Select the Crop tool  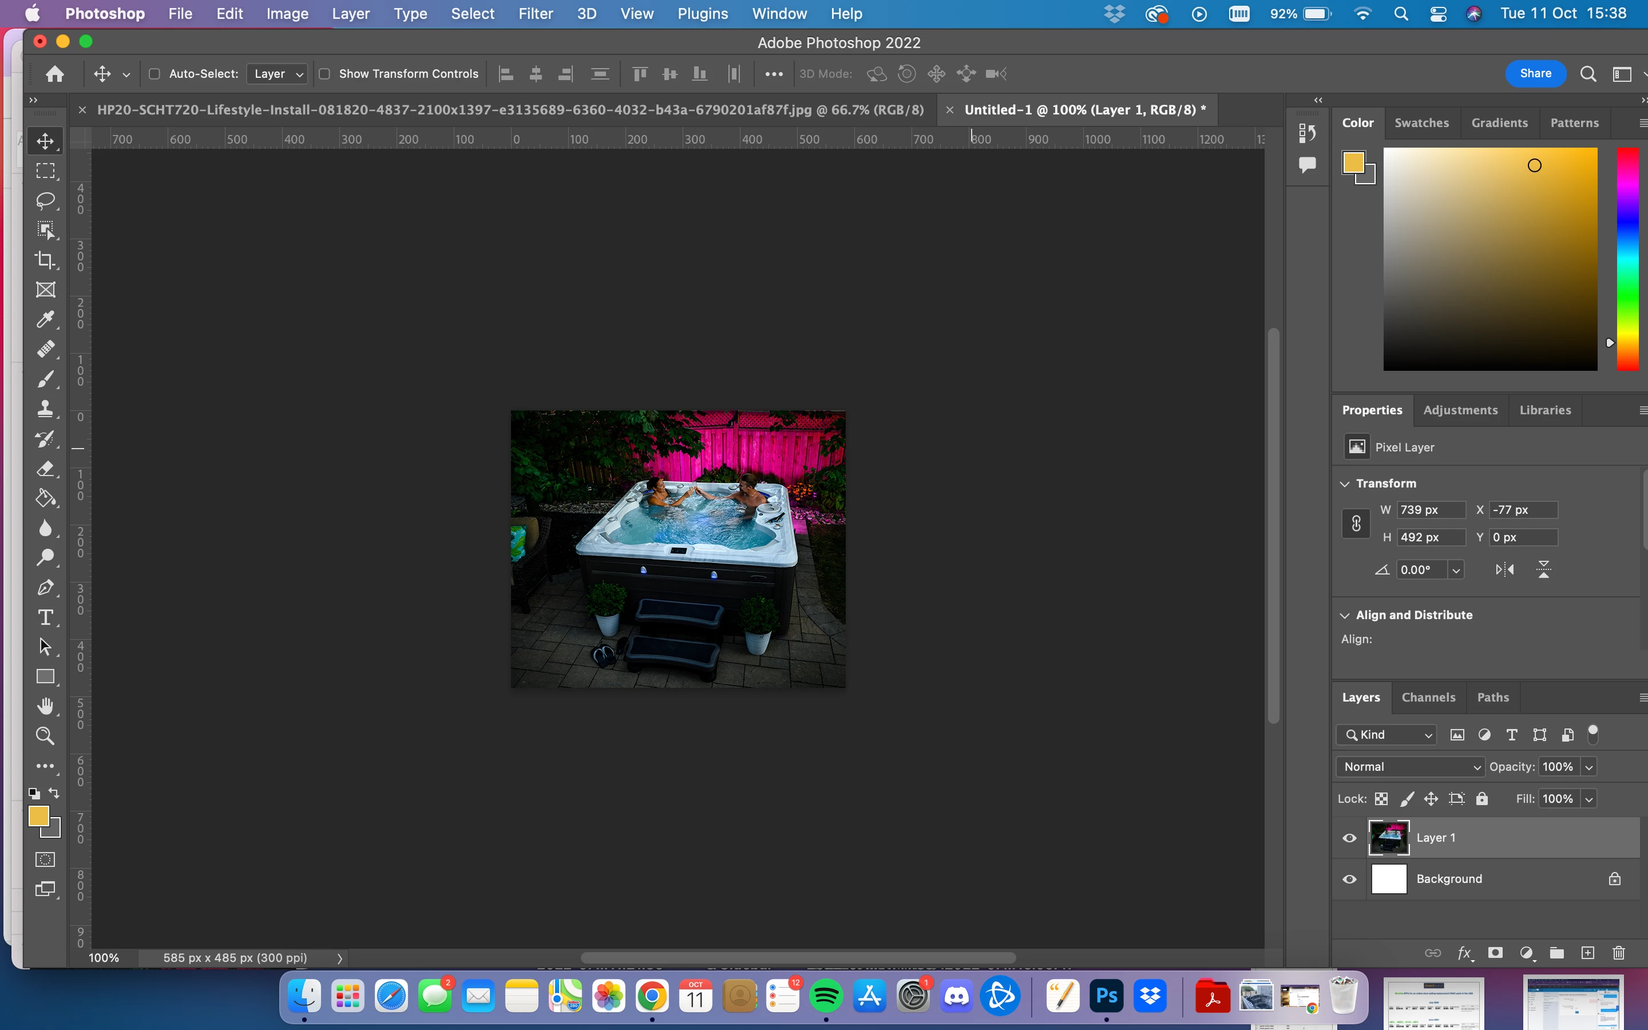click(46, 260)
